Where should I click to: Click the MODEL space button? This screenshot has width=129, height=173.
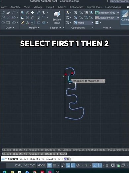tap(42, 165)
